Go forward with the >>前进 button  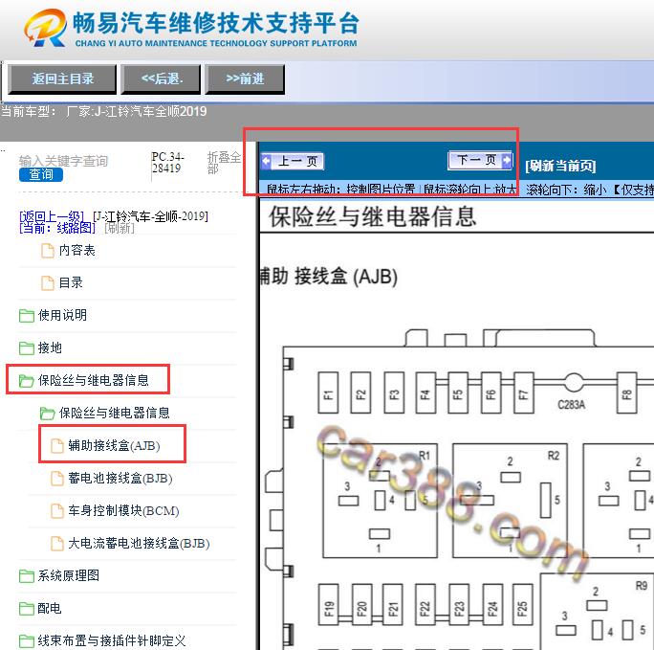[245, 78]
